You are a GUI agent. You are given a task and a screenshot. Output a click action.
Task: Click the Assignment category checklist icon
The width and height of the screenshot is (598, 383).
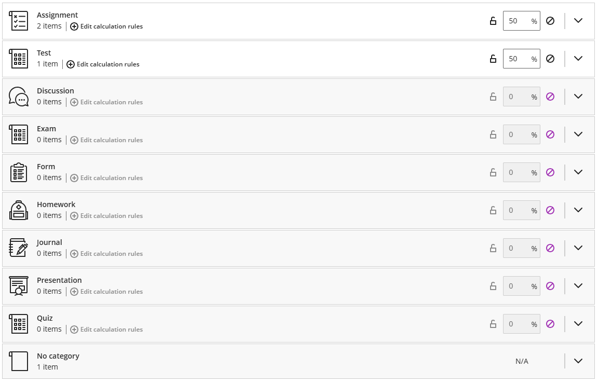coord(19,21)
